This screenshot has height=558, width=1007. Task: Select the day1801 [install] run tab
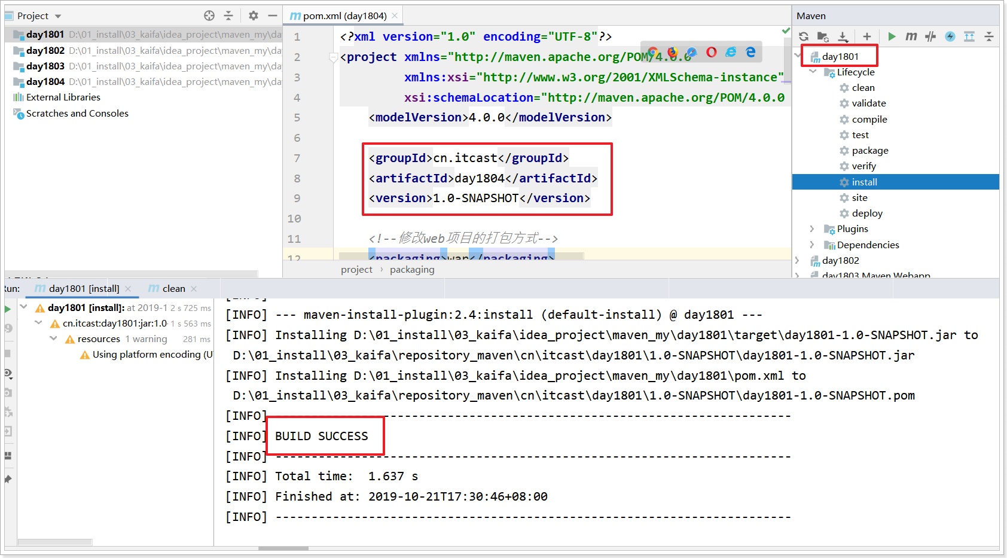(x=83, y=289)
